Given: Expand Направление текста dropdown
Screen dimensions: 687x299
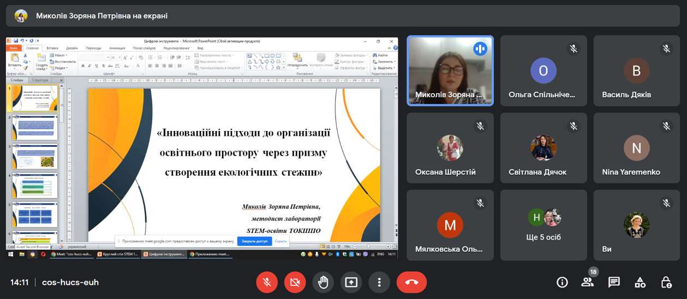Looking at the screenshot, I should click(x=214, y=55).
